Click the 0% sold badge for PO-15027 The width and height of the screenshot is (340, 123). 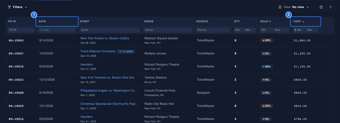click(x=266, y=53)
